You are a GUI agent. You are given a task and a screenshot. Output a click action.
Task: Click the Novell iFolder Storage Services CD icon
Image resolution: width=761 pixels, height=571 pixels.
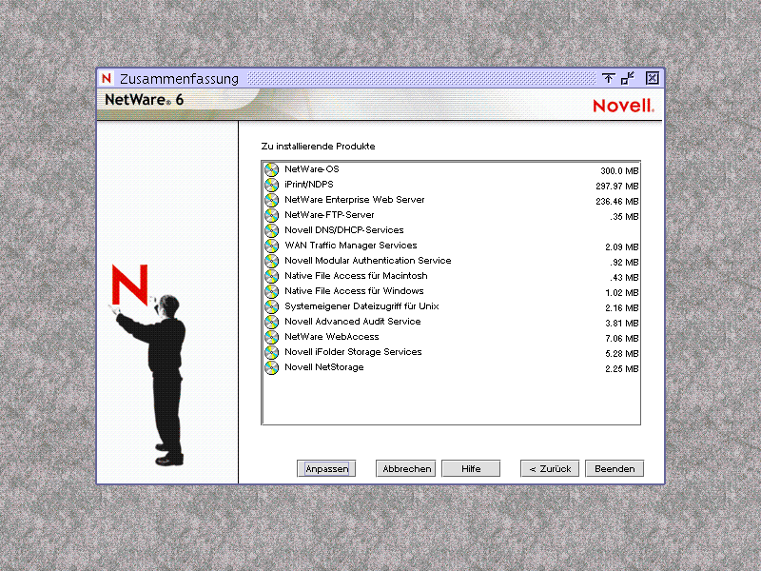[x=271, y=352]
